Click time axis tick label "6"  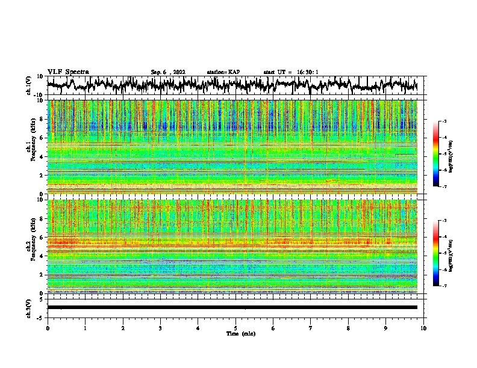[273, 328]
